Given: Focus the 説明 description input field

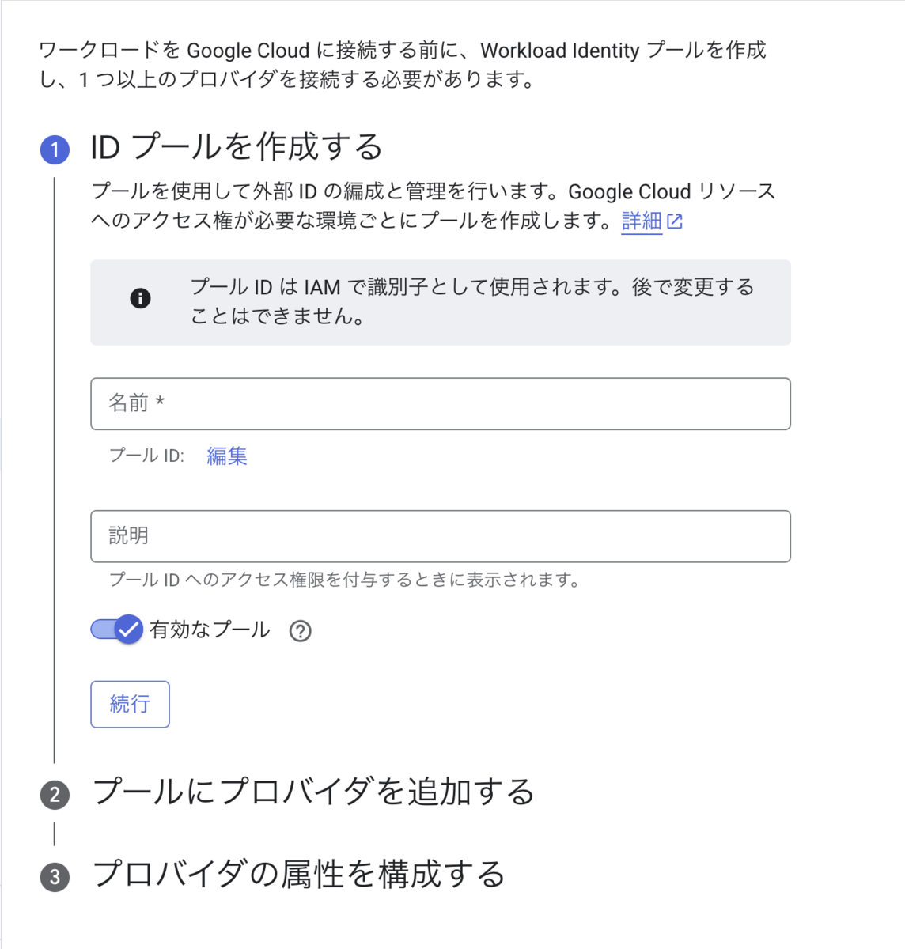Looking at the screenshot, I should 441,536.
